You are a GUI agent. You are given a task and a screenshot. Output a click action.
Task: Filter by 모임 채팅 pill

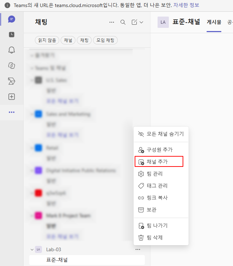pos(105,40)
